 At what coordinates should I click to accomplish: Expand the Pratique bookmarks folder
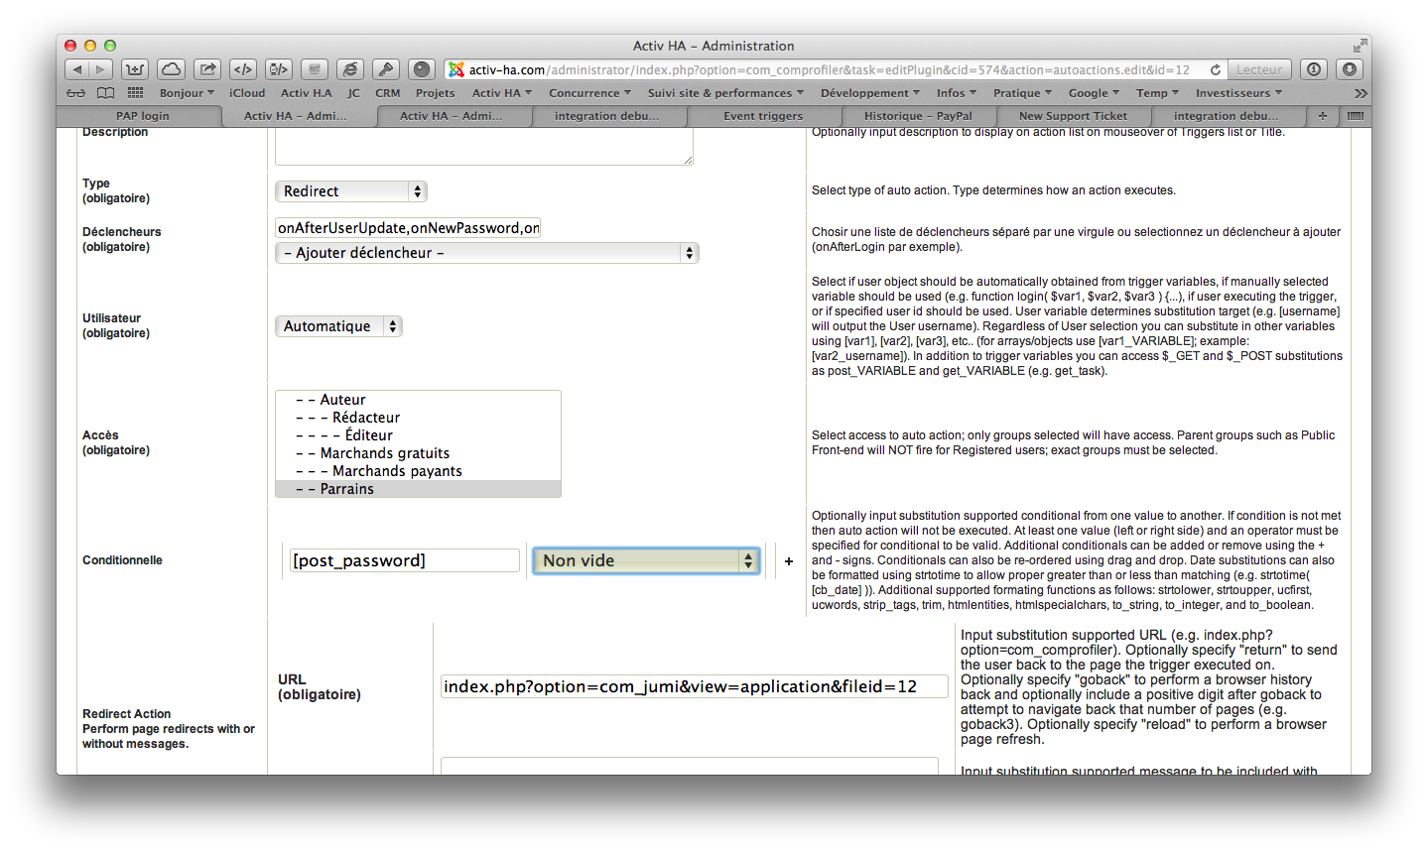1022,93
